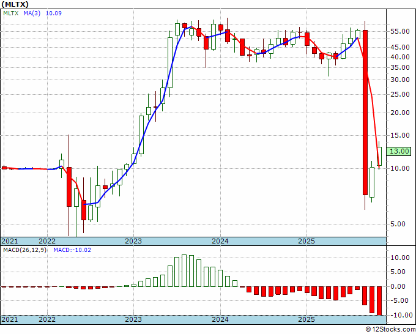Open the 12Stocks.com copyright link
416x334 pixels.
390,330
